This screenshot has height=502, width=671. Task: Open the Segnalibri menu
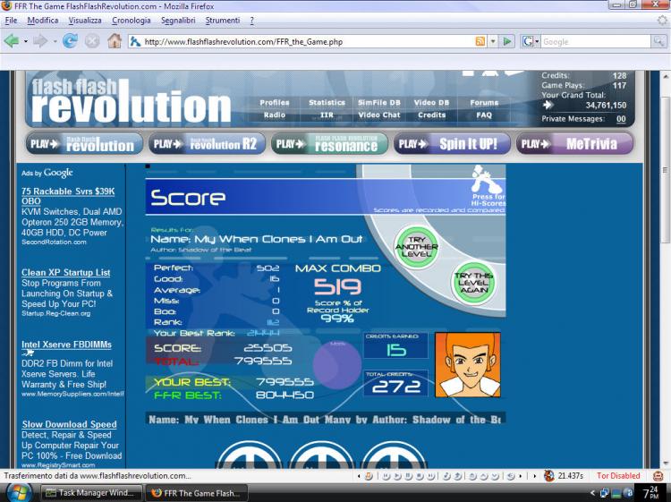tap(178, 20)
